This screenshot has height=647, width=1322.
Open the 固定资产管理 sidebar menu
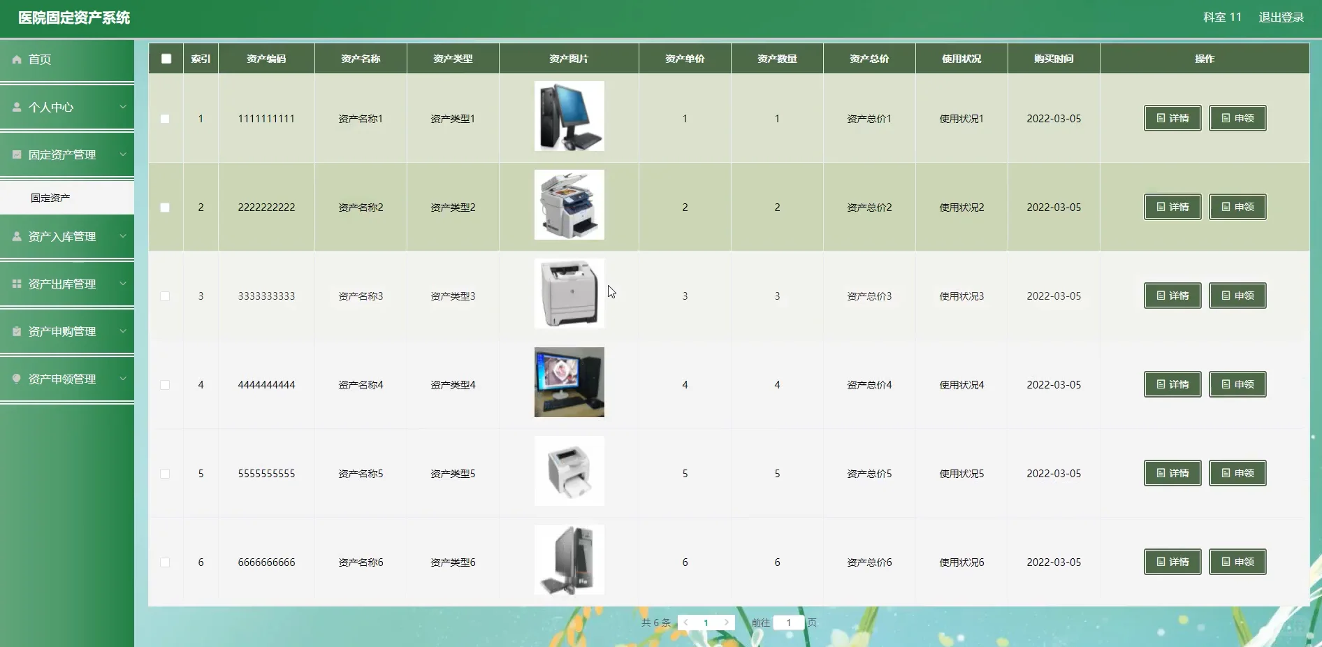pos(67,154)
